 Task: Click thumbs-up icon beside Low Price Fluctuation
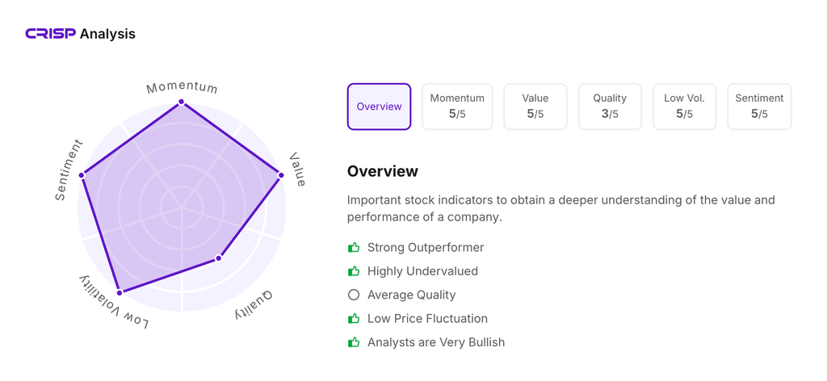pos(354,319)
